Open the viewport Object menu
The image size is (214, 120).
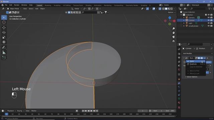[x=42, y=9]
